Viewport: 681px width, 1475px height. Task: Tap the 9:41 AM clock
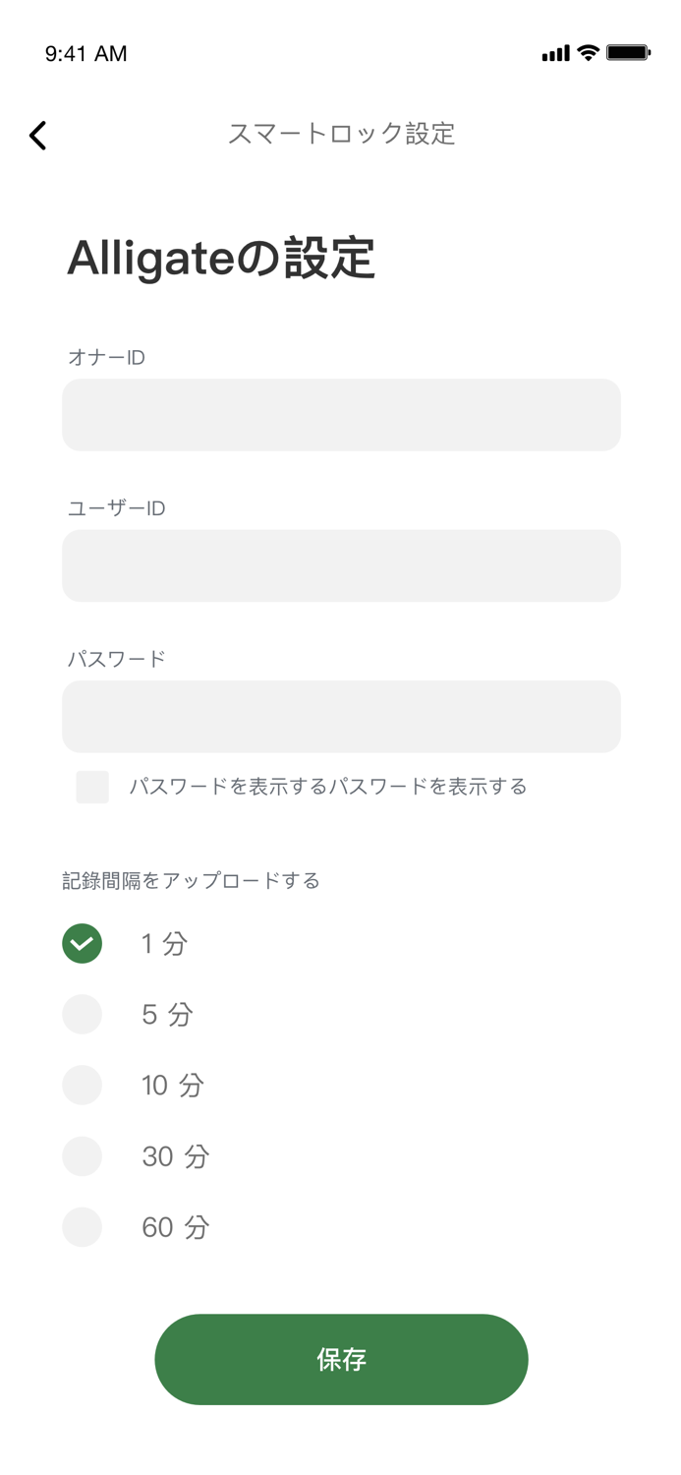click(86, 54)
